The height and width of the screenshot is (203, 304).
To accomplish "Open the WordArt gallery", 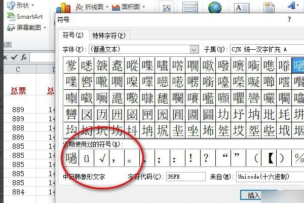I will pyautogui.click(x=293, y=6).
